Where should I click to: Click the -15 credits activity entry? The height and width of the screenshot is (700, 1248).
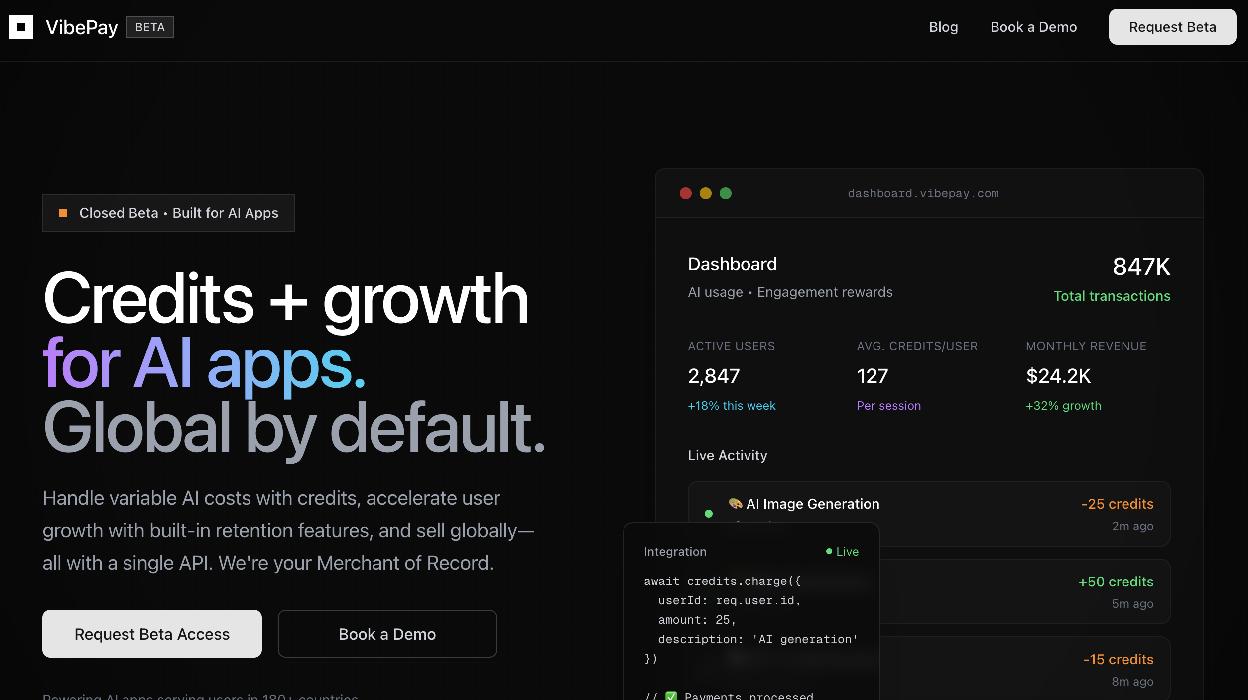point(1118,659)
